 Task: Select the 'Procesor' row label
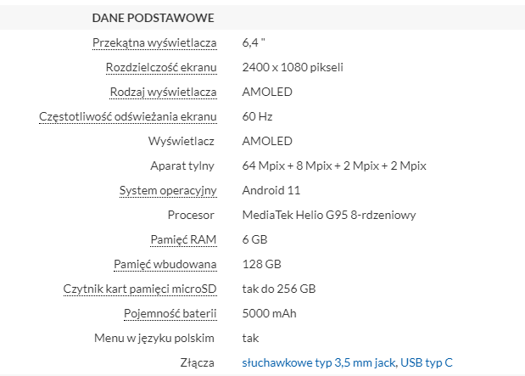click(191, 215)
